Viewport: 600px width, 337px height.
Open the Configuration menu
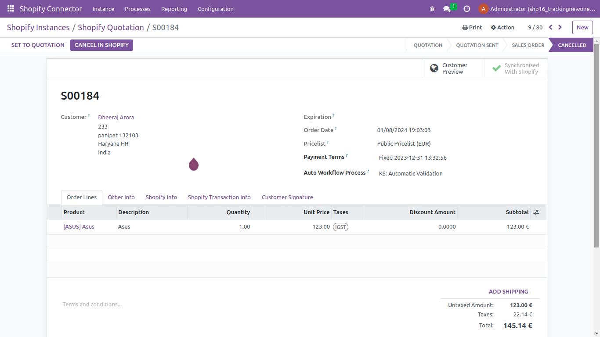click(x=215, y=9)
